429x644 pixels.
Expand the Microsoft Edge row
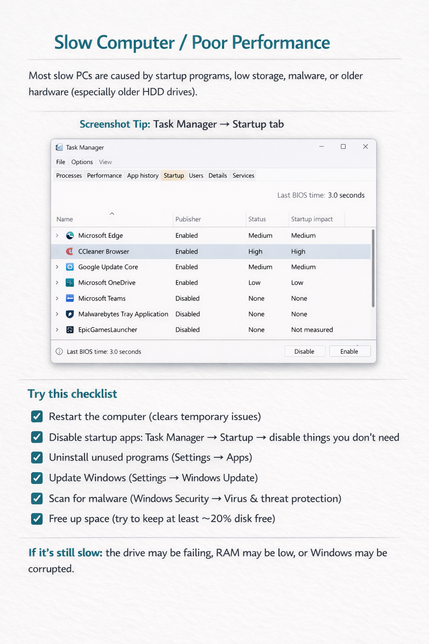tap(57, 235)
